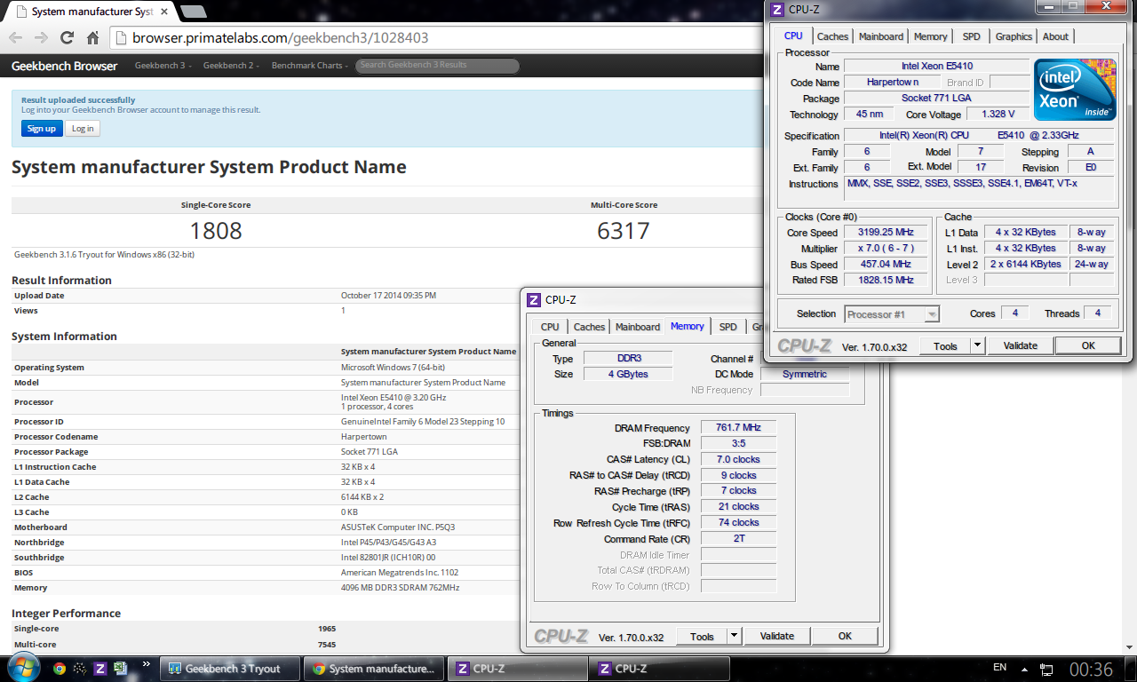1137x682 pixels.
Task: Click the Single-Core Score 1808
Action: pyautogui.click(x=216, y=231)
